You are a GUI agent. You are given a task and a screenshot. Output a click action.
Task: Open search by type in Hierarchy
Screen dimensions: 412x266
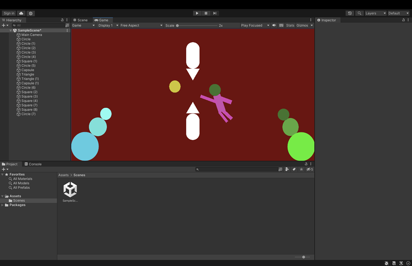click(x=14, y=25)
